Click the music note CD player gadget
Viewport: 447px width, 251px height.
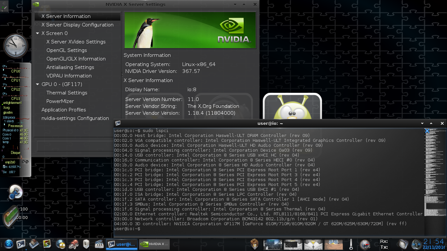point(15,192)
